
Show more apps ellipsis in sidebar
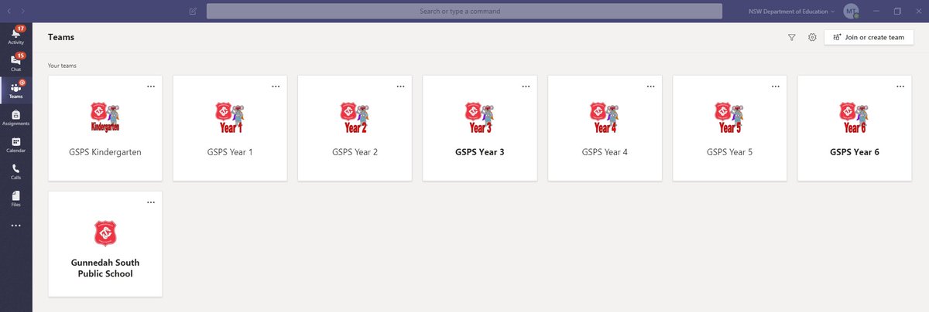(x=15, y=226)
